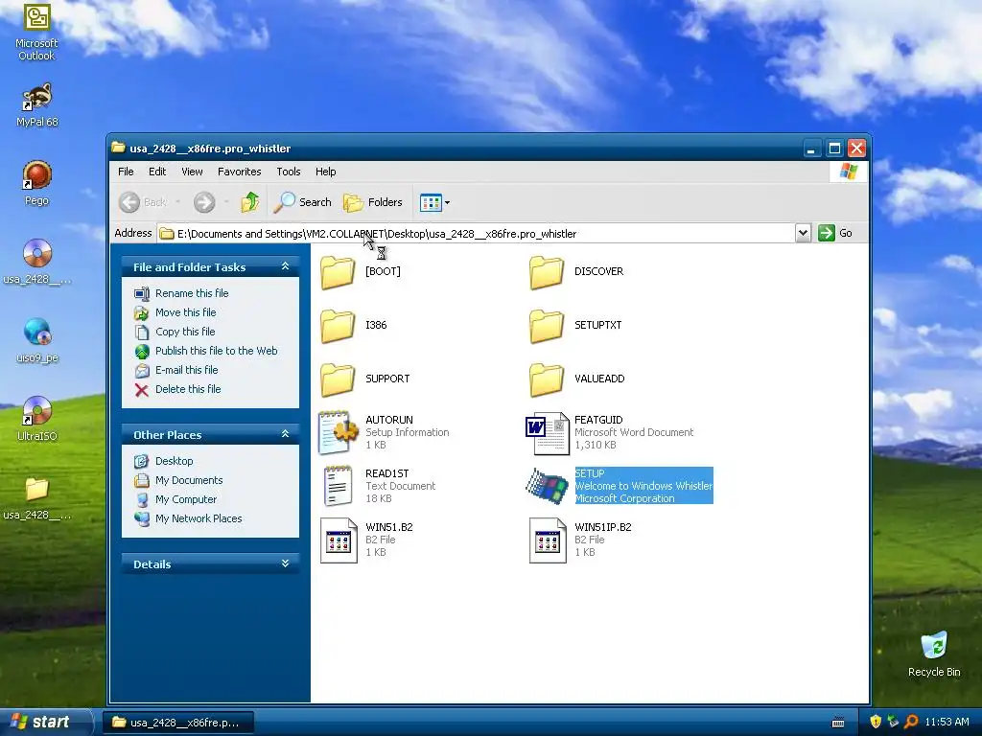Select the usa_2428 folder on desktop

pyautogui.click(x=37, y=490)
